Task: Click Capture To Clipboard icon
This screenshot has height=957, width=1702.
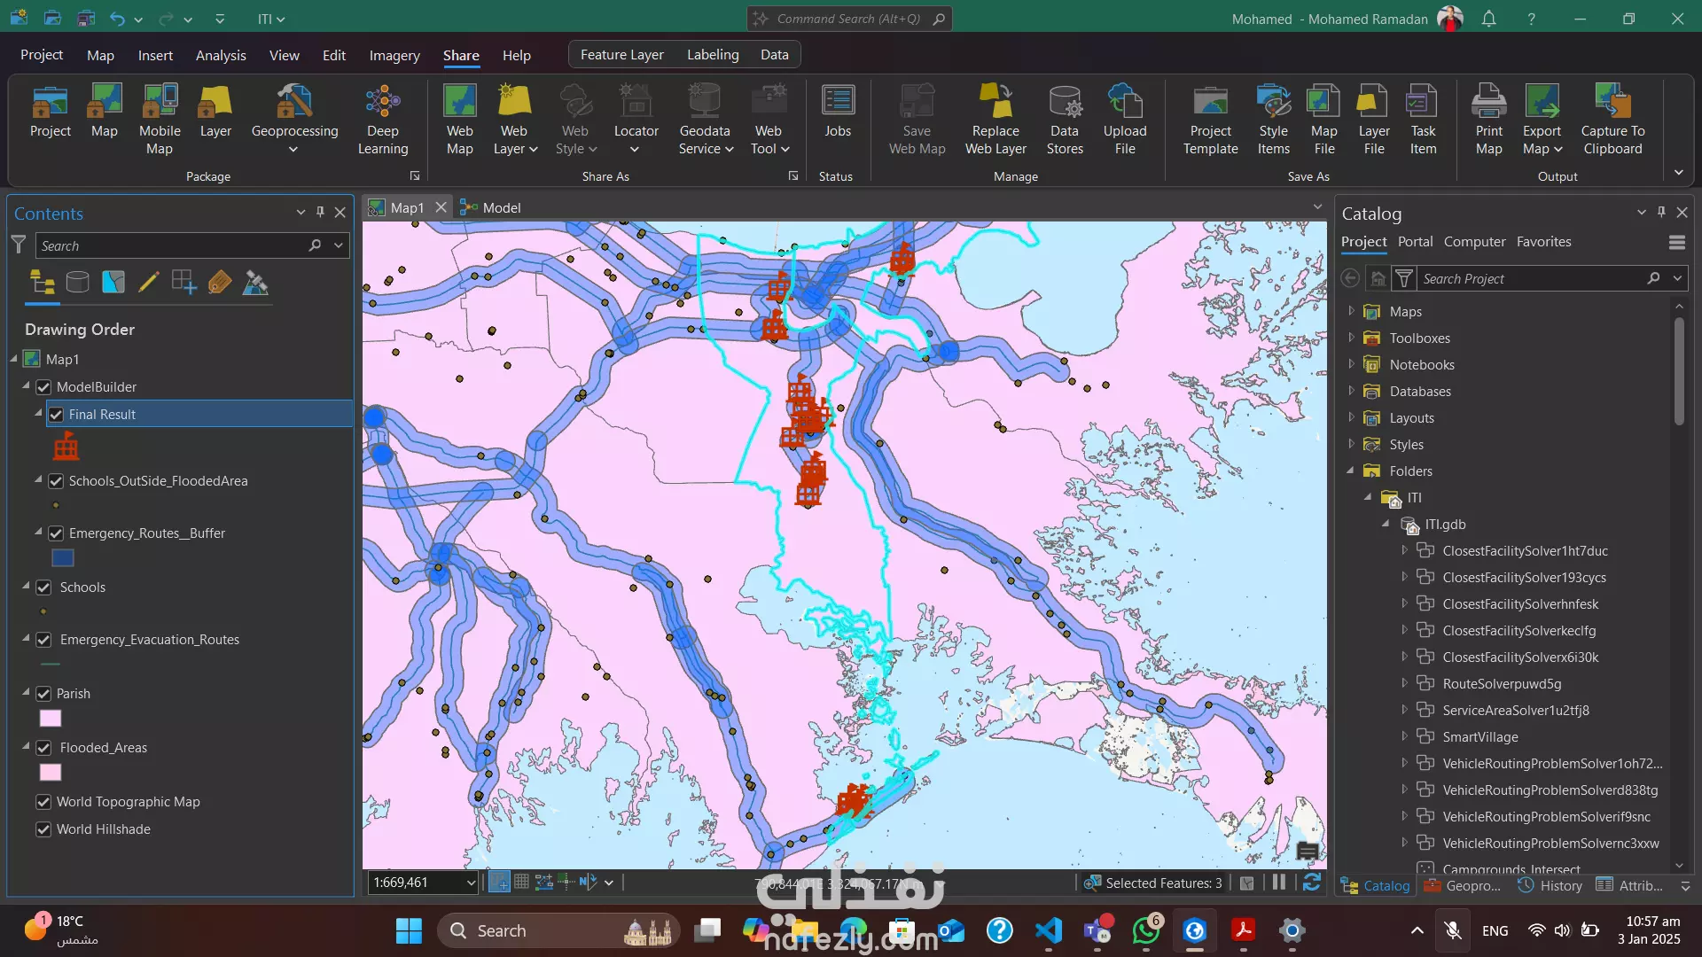Action: (x=1612, y=119)
